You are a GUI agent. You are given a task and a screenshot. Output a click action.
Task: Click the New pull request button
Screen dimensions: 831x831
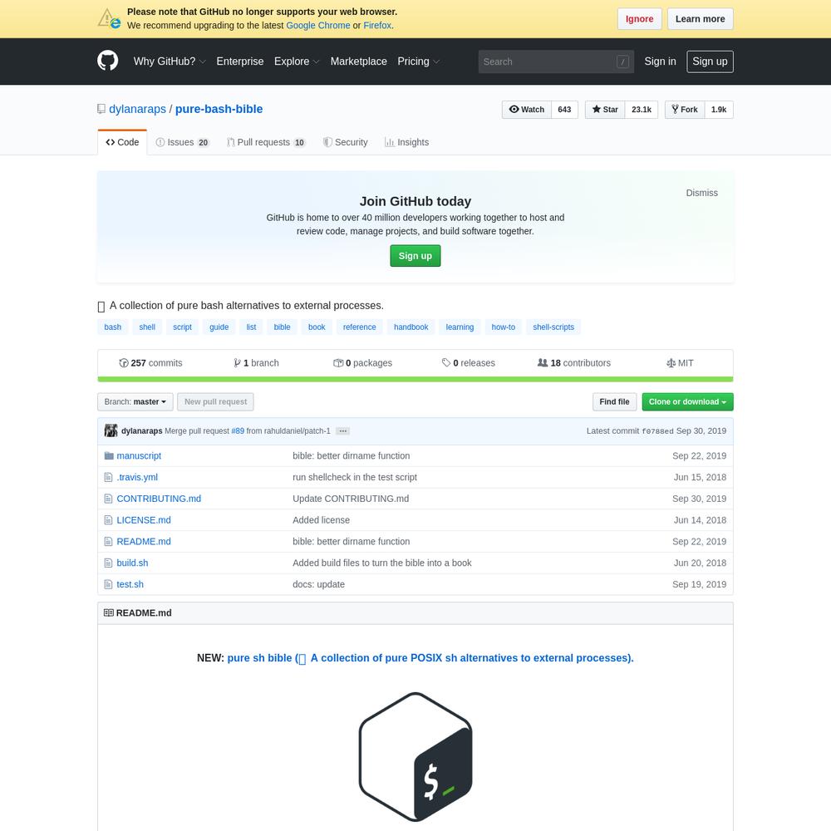215,401
